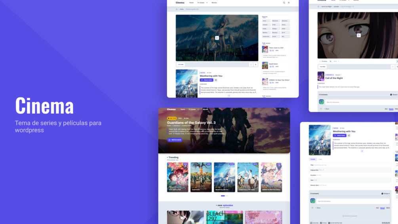Viewport: 398px width, 224px height.
Task: Click Call of the Night poster thumbnail
Action: (321, 76)
